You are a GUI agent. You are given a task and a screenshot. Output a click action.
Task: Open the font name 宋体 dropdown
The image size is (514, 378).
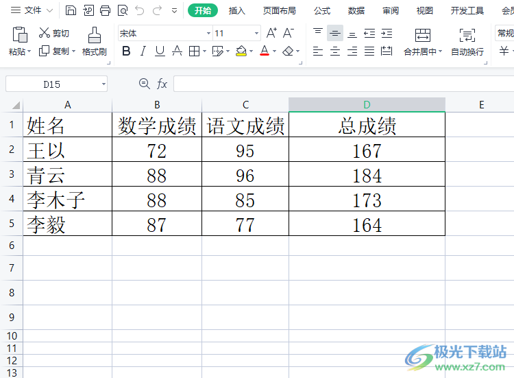208,33
